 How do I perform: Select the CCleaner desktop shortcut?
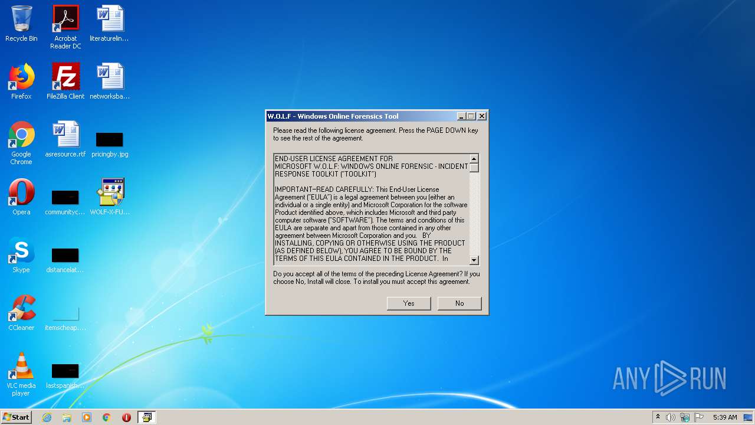coord(21,313)
